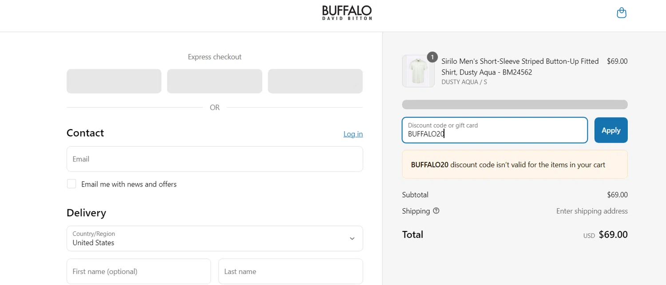Click the item quantity badge on the shirt
Viewport: 666px width, 285px height.
point(432,57)
